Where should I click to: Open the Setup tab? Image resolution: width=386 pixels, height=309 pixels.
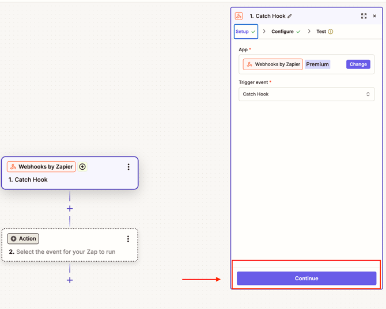tap(245, 32)
